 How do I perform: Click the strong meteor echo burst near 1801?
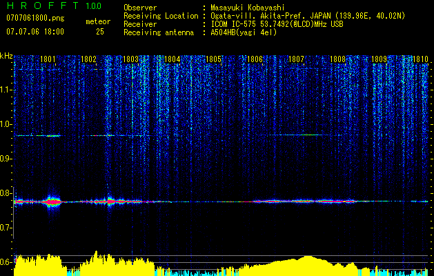pos(52,201)
